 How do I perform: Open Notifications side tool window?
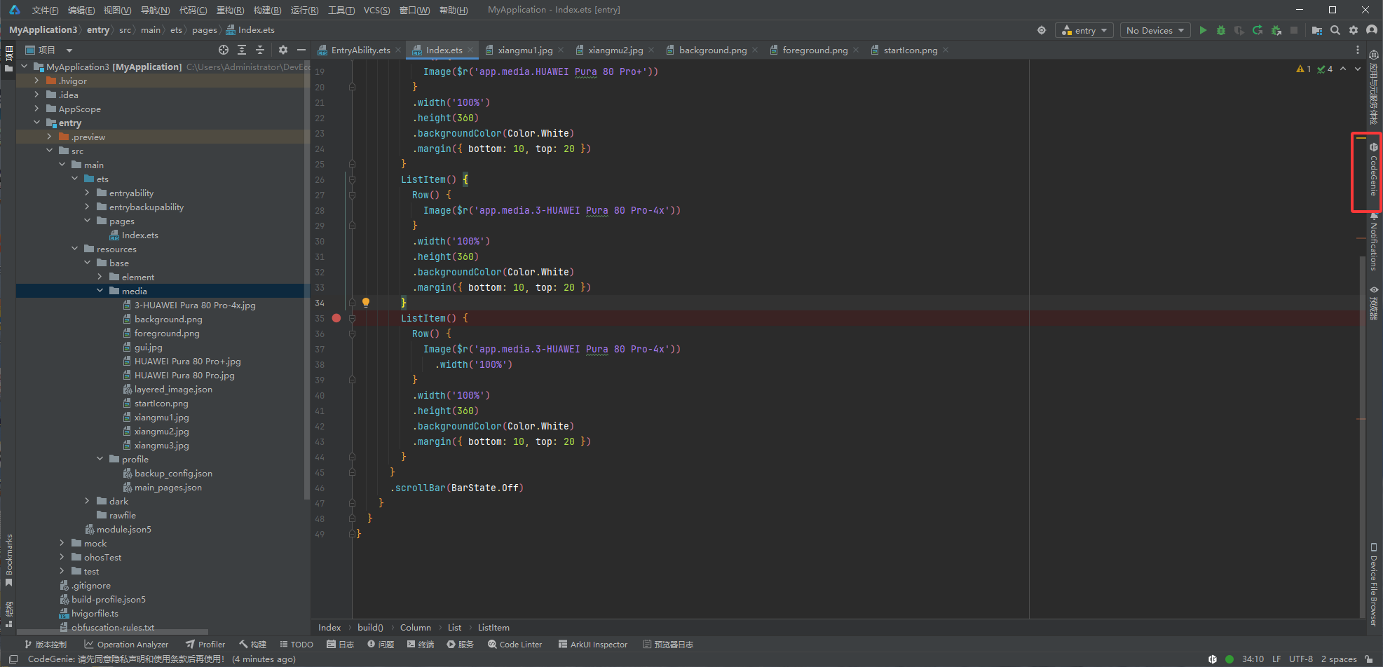point(1373,242)
